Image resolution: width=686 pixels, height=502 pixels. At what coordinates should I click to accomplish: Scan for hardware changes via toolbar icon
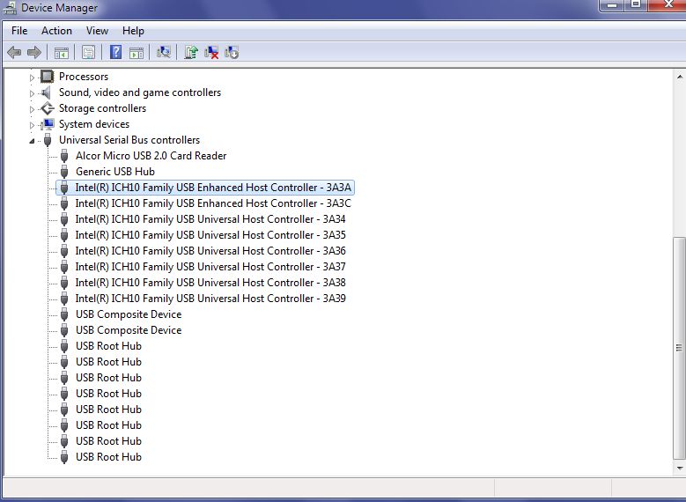coord(164,52)
